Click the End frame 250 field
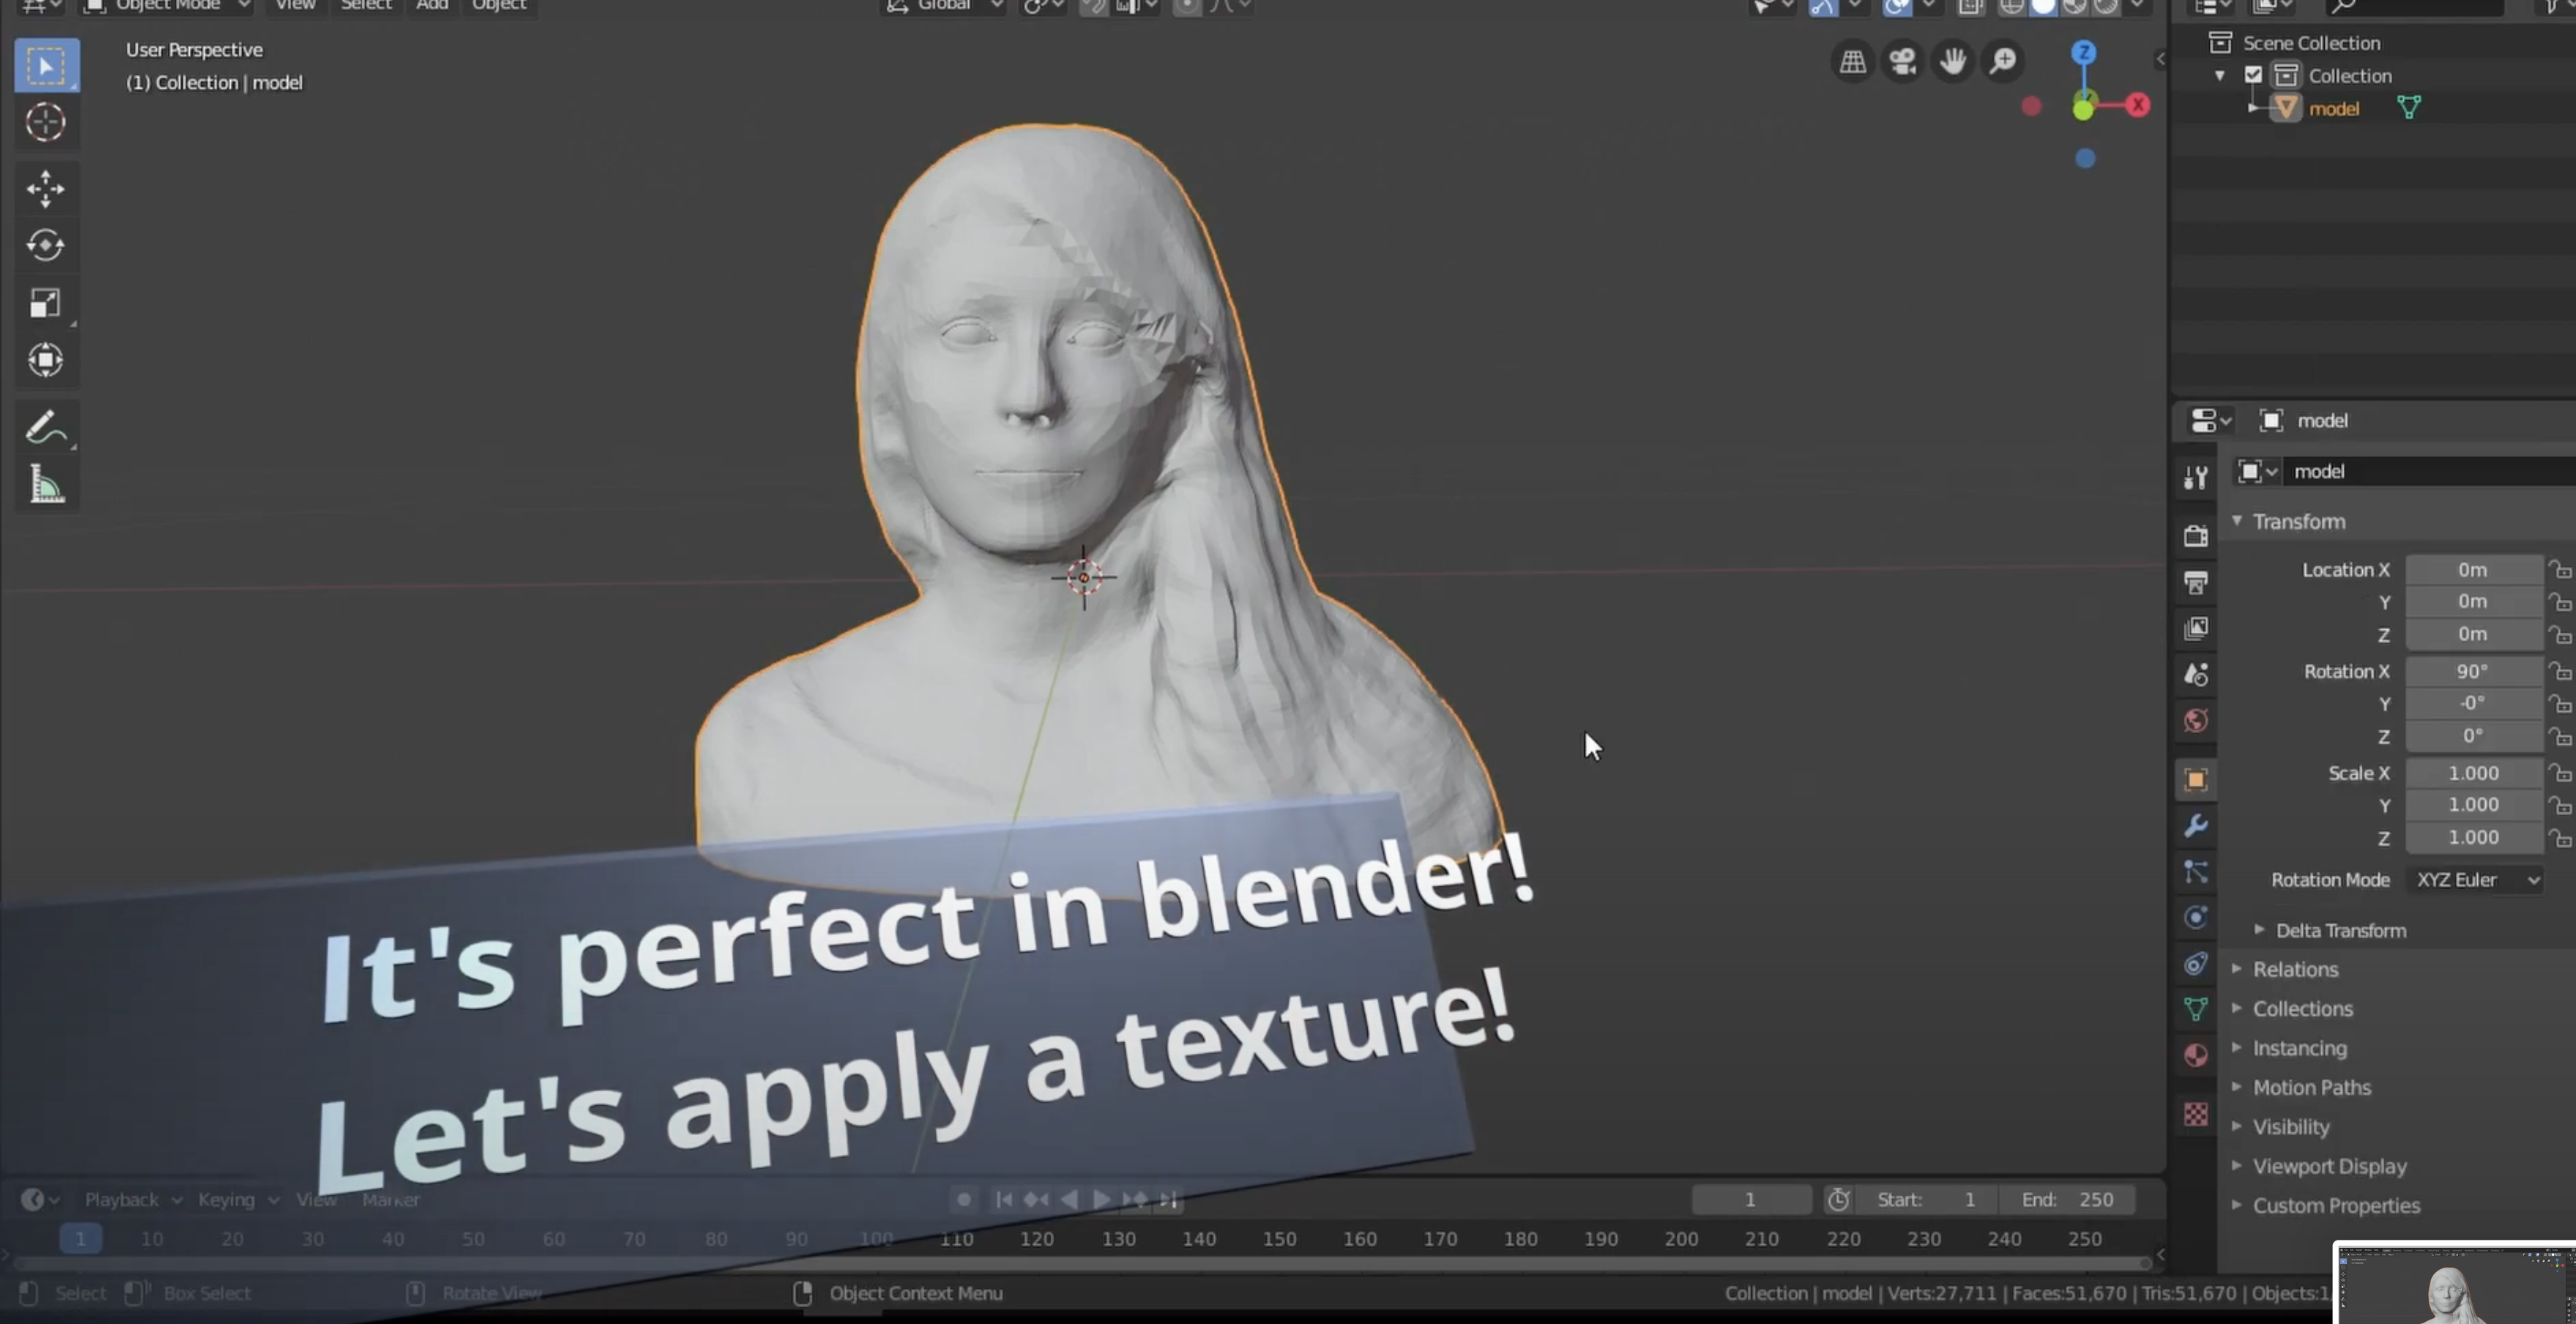Viewport: 2576px width, 1324px height. click(2067, 1200)
